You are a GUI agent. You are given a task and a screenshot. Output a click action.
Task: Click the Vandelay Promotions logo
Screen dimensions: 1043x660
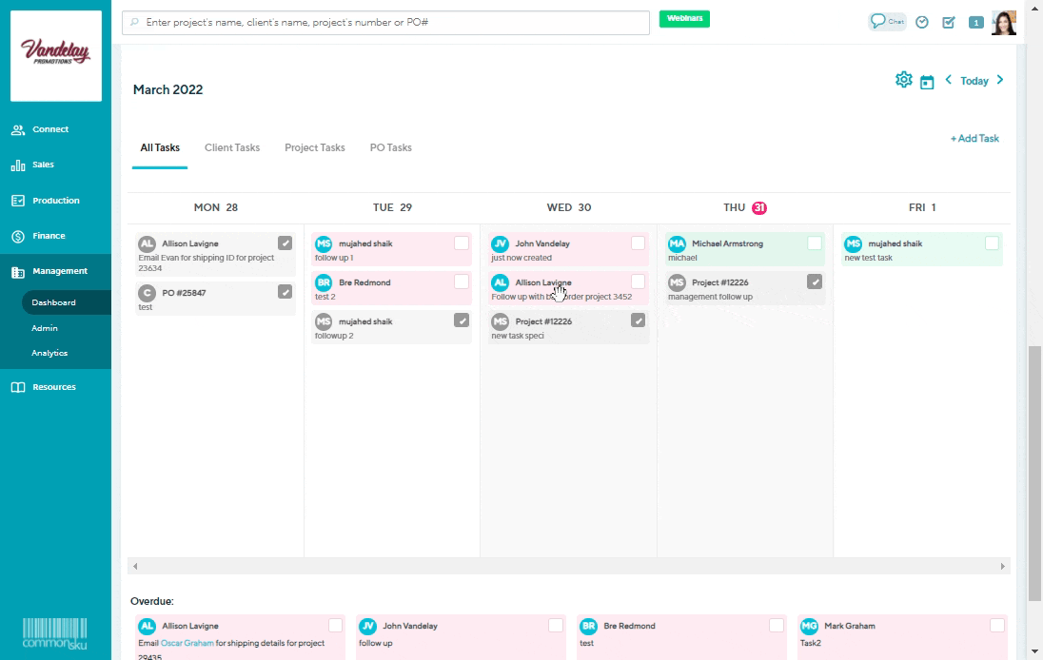[x=56, y=55]
